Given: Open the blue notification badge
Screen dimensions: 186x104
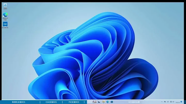Looking at the screenshot, I should (x=181, y=102).
